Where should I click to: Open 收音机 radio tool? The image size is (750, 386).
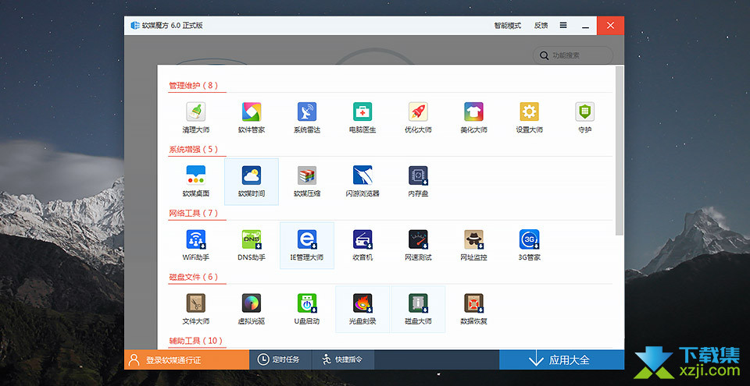(x=362, y=246)
